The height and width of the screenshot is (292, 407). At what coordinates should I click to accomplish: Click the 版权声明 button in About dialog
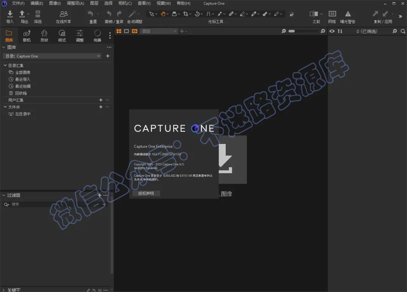(x=146, y=194)
